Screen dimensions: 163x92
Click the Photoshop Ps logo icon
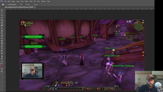click(x=2, y=1)
